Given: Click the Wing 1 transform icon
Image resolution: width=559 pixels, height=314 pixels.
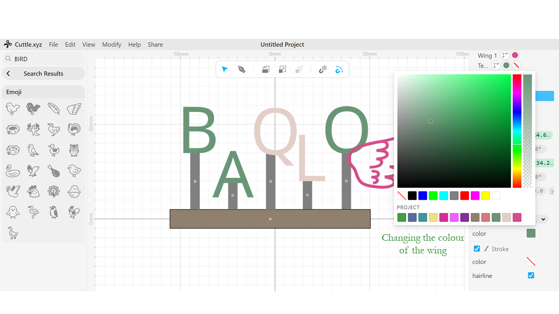Looking at the screenshot, I should [x=505, y=55].
